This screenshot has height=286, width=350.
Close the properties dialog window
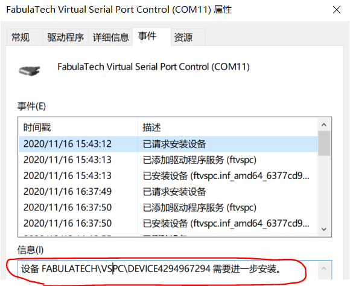pyautogui.click(x=336, y=10)
